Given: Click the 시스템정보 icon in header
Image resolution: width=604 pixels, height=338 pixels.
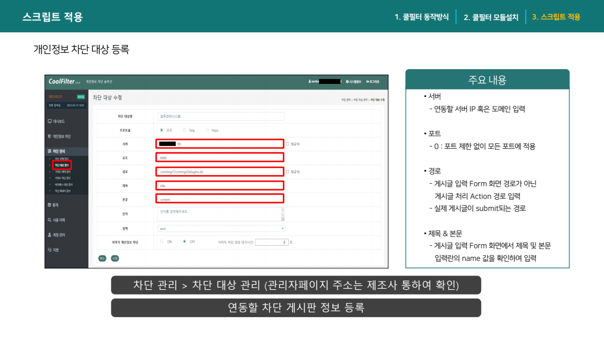Looking at the screenshot, I should coord(347,81).
